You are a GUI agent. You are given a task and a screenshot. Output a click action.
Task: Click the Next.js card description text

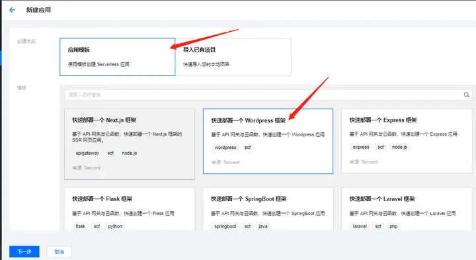[x=127, y=137]
